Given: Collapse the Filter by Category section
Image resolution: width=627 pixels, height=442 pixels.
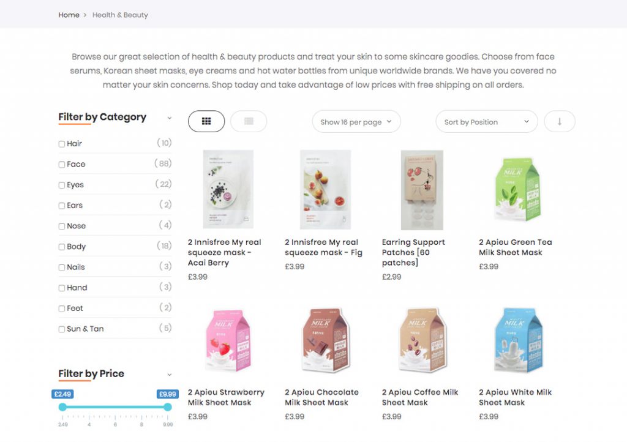Looking at the screenshot, I should pos(170,118).
